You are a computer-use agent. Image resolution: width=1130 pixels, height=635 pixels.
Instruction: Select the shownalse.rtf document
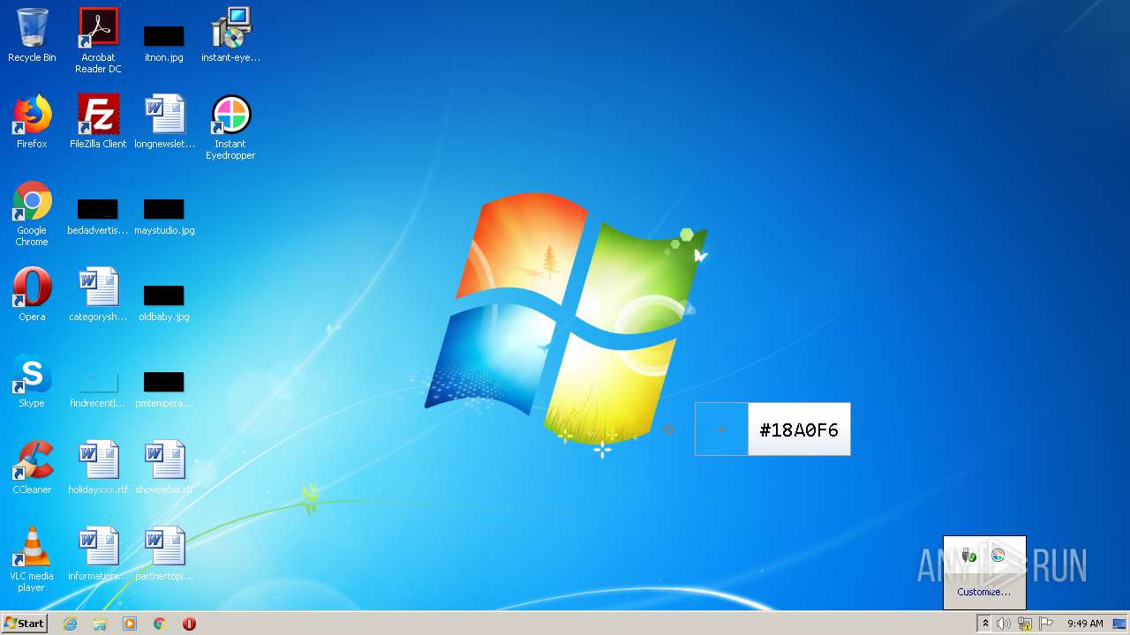164,467
